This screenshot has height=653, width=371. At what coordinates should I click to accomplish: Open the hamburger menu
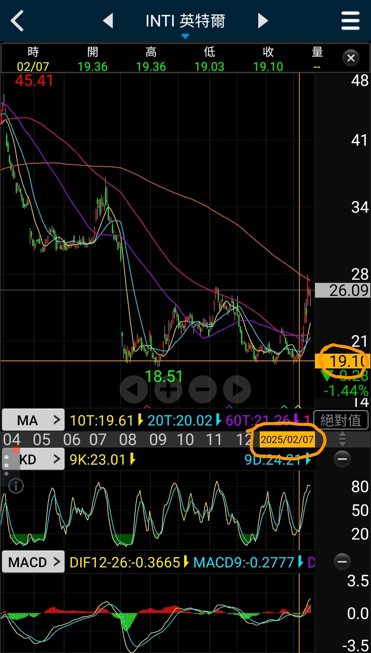pos(350,21)
